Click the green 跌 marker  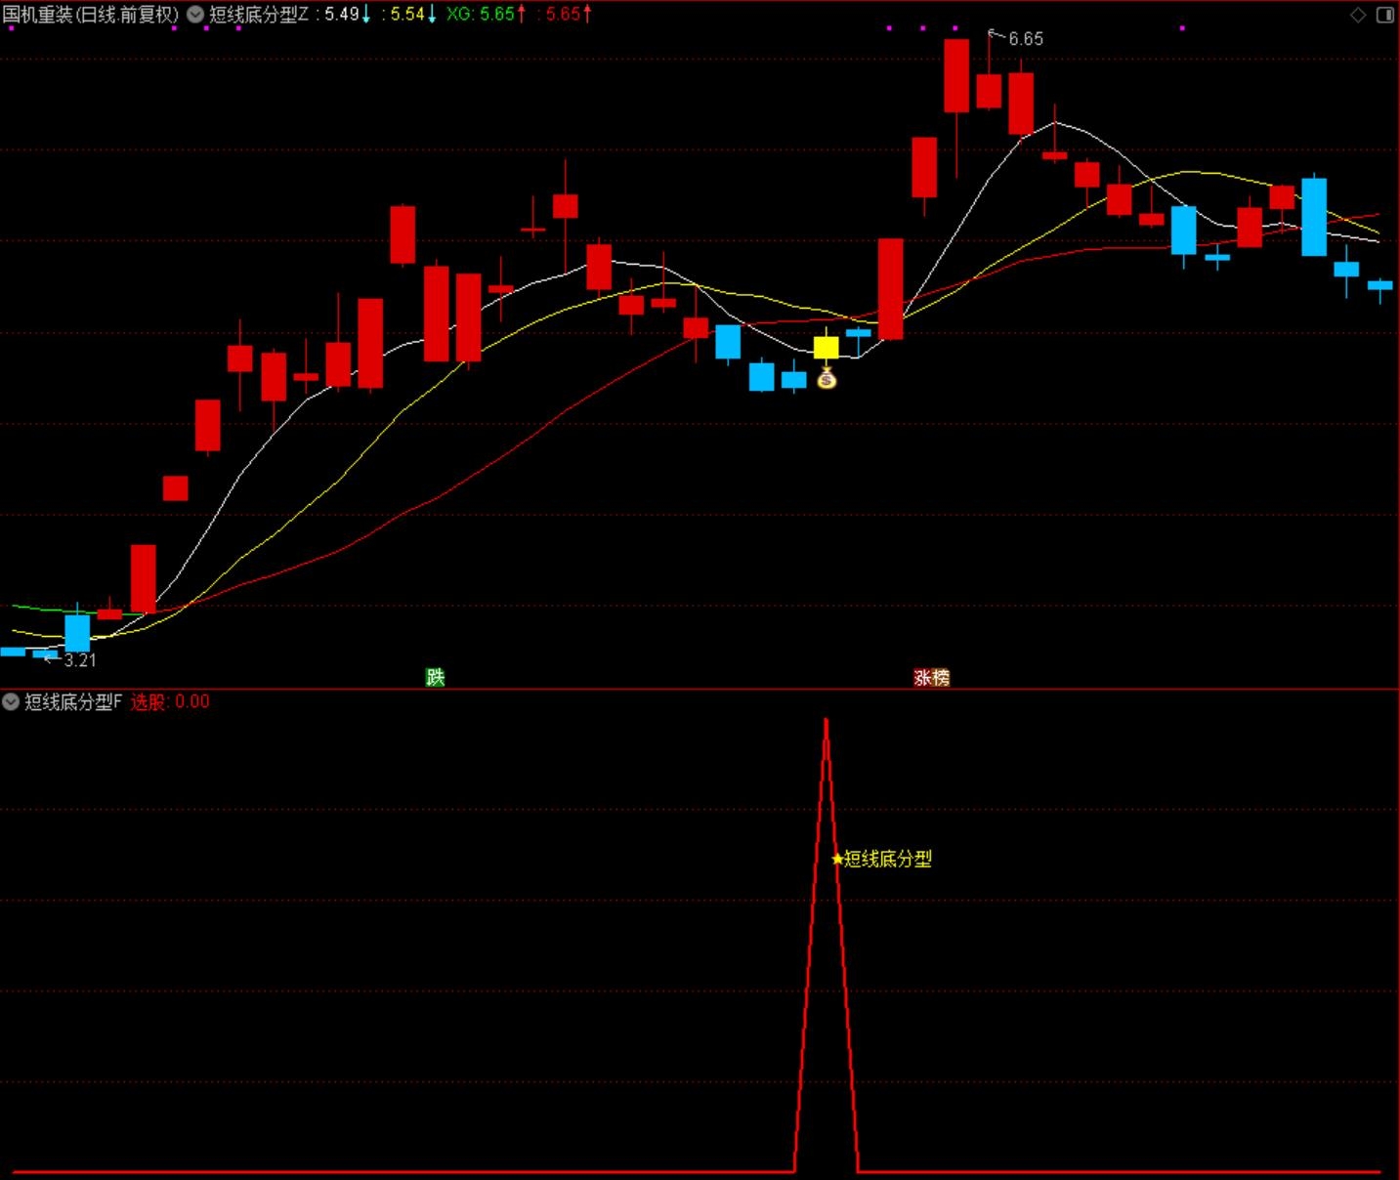(x=436, y=677)
